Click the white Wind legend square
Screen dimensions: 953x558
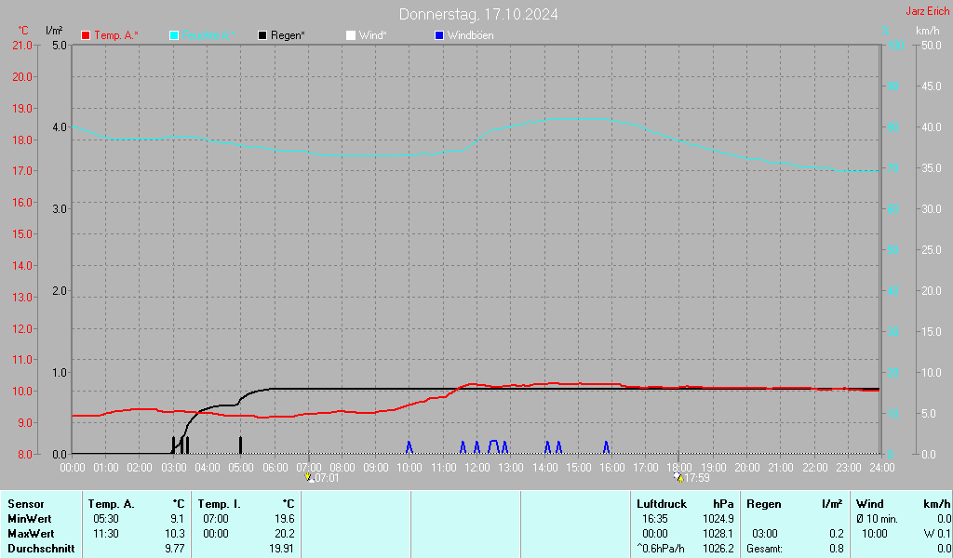click(x=350, y=35)
